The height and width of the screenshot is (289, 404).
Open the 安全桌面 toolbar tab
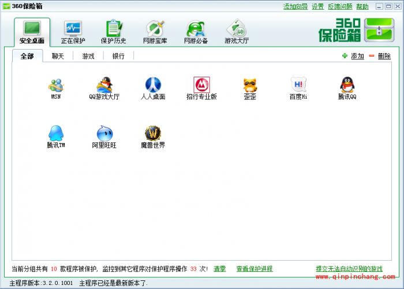32,32
